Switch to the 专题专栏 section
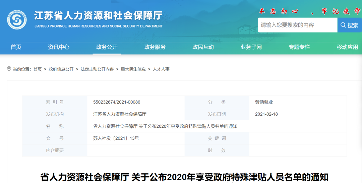 coord(299,47)
